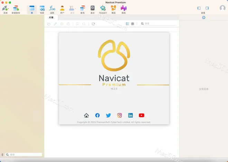Click the Function f(x) icon
This screenshot has width=228, height=162.
tap(52, 8)
